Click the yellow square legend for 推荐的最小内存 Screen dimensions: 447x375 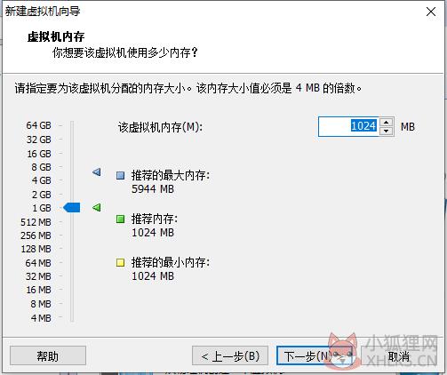[120, 262]
